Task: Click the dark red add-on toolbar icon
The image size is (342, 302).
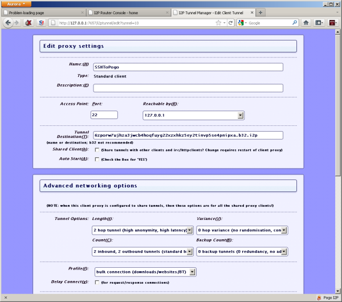Action: click(332, 23)
